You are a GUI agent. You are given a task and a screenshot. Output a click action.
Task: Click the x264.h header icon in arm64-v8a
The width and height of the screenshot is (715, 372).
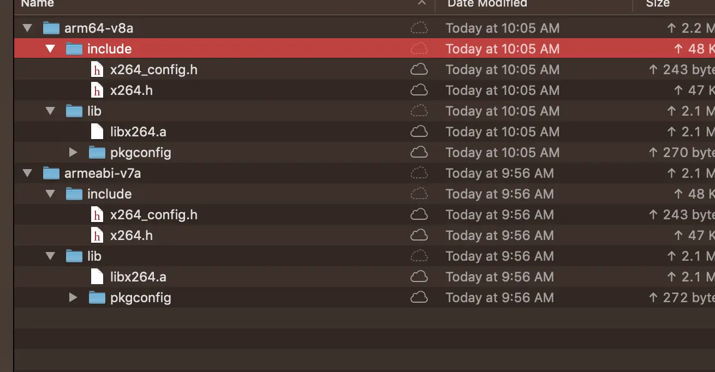coord(97,90)
